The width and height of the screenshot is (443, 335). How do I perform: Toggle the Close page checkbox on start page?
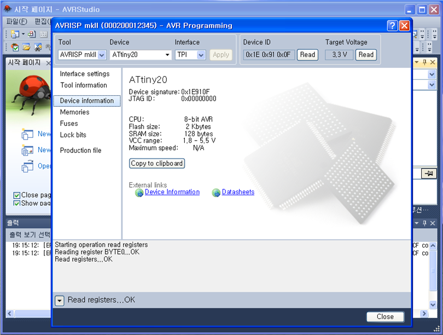click(x=16, y=195)
